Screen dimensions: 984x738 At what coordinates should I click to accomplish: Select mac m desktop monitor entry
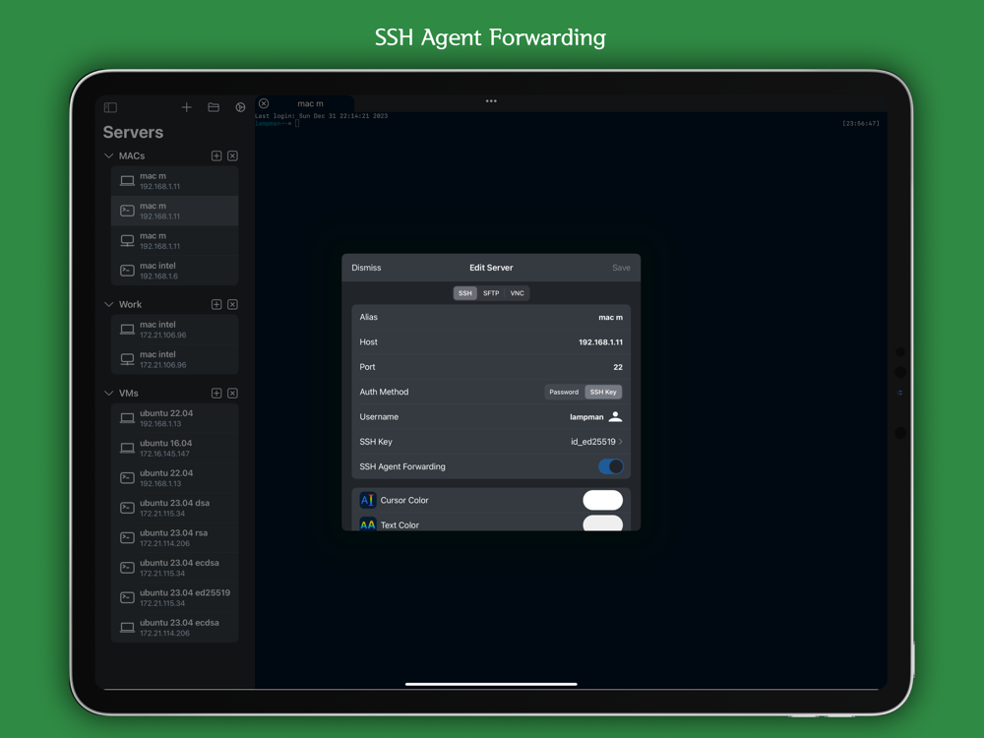174,240
